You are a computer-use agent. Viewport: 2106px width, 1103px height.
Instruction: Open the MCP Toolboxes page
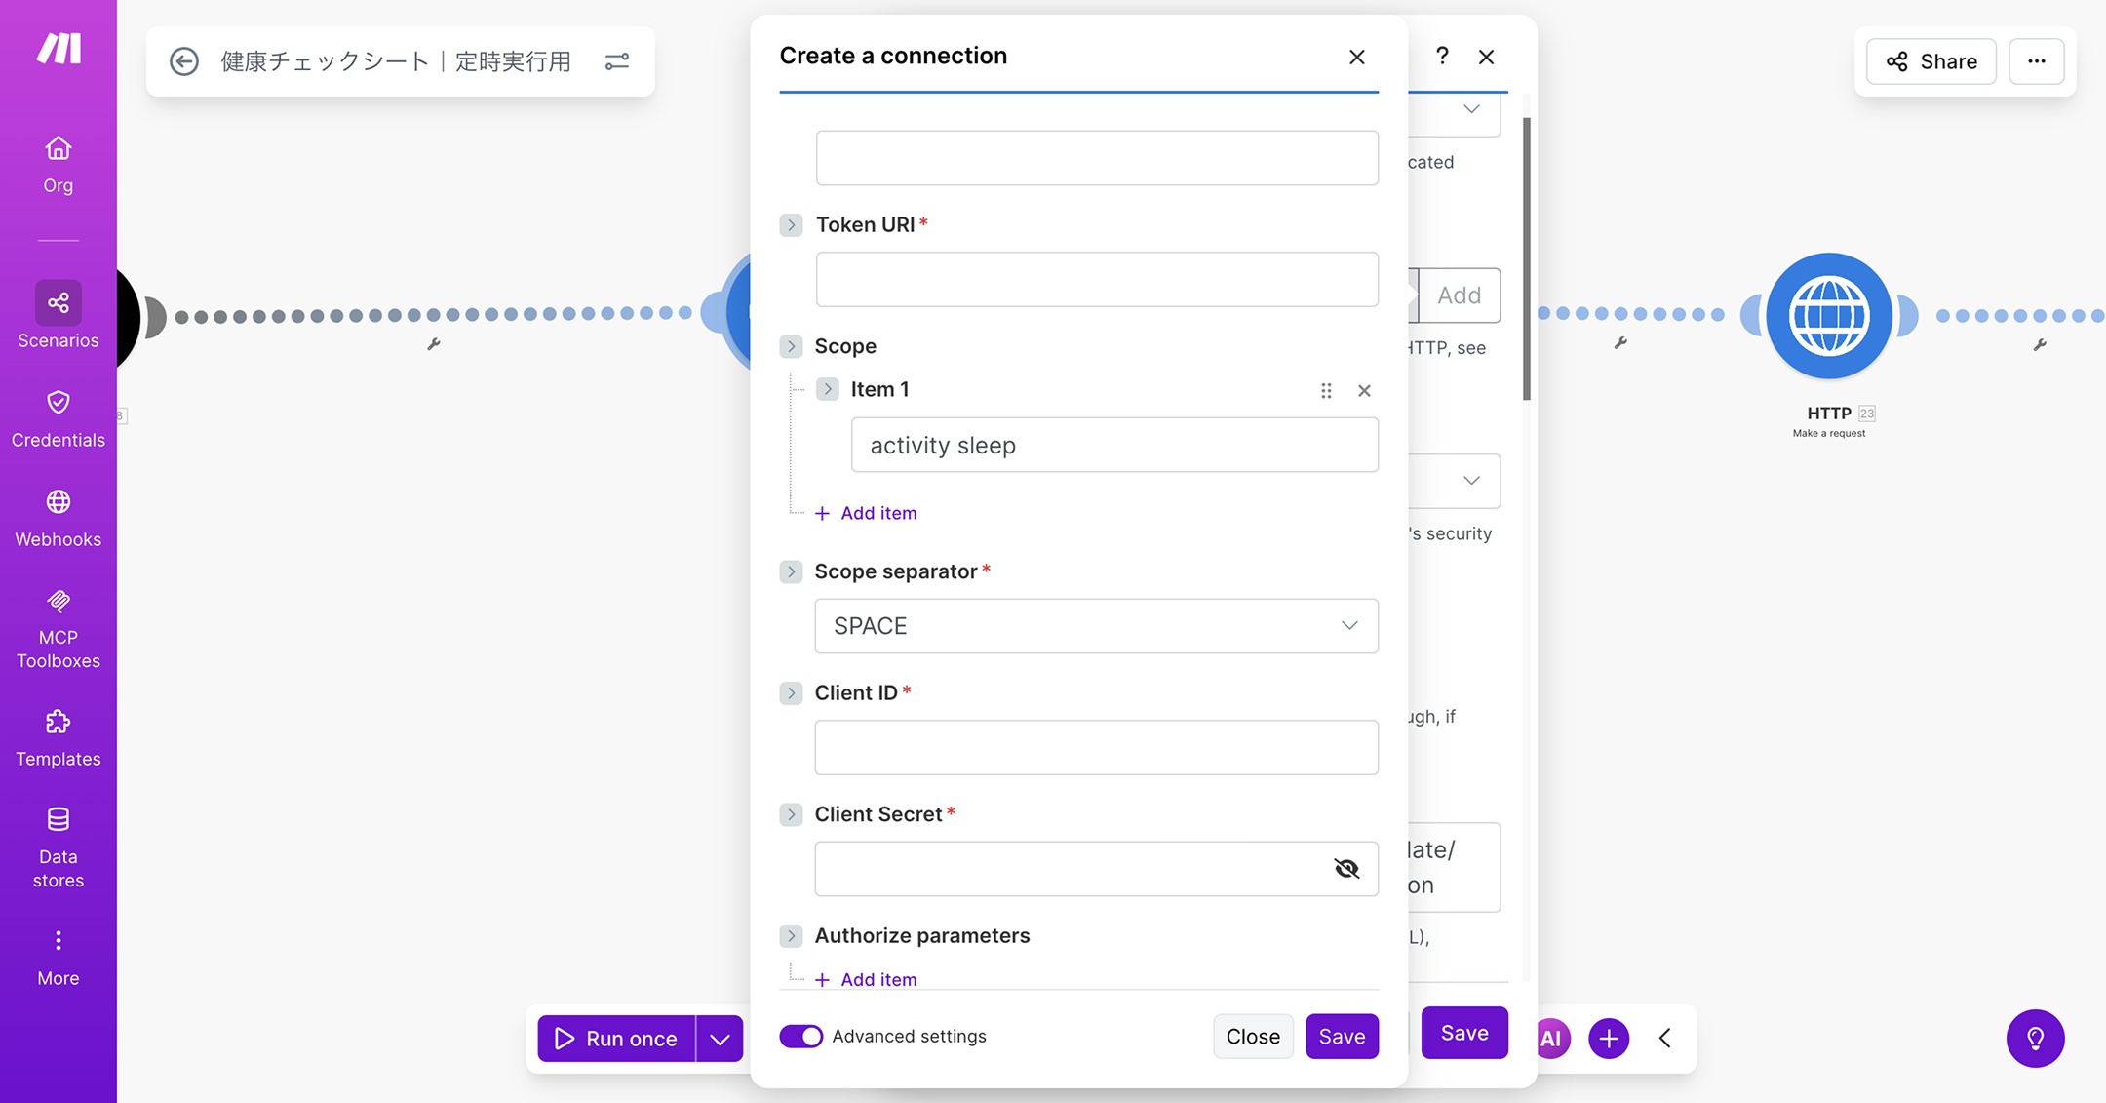(58, 629)
